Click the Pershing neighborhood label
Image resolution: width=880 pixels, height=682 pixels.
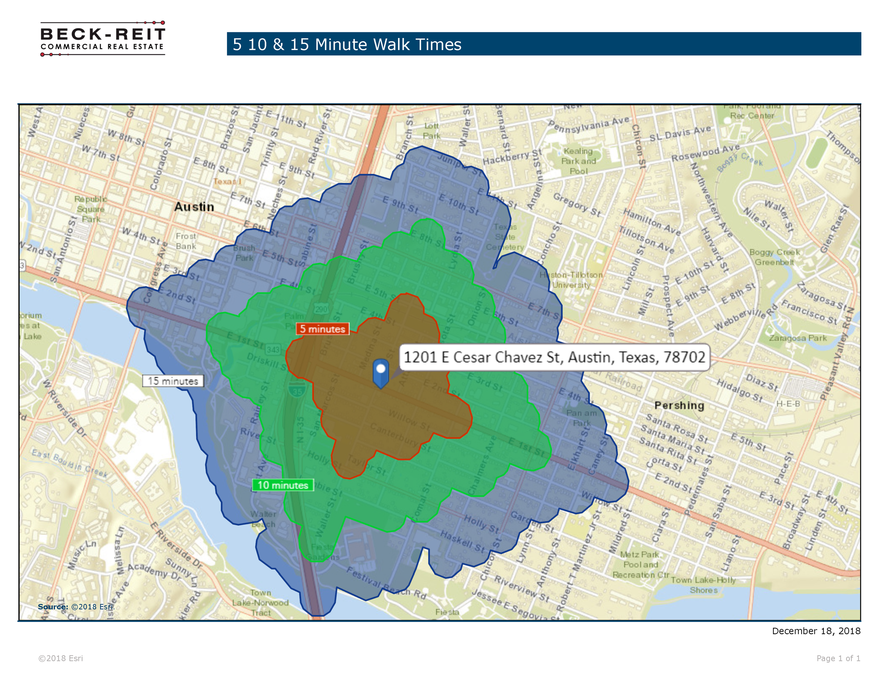pos(679,405)
